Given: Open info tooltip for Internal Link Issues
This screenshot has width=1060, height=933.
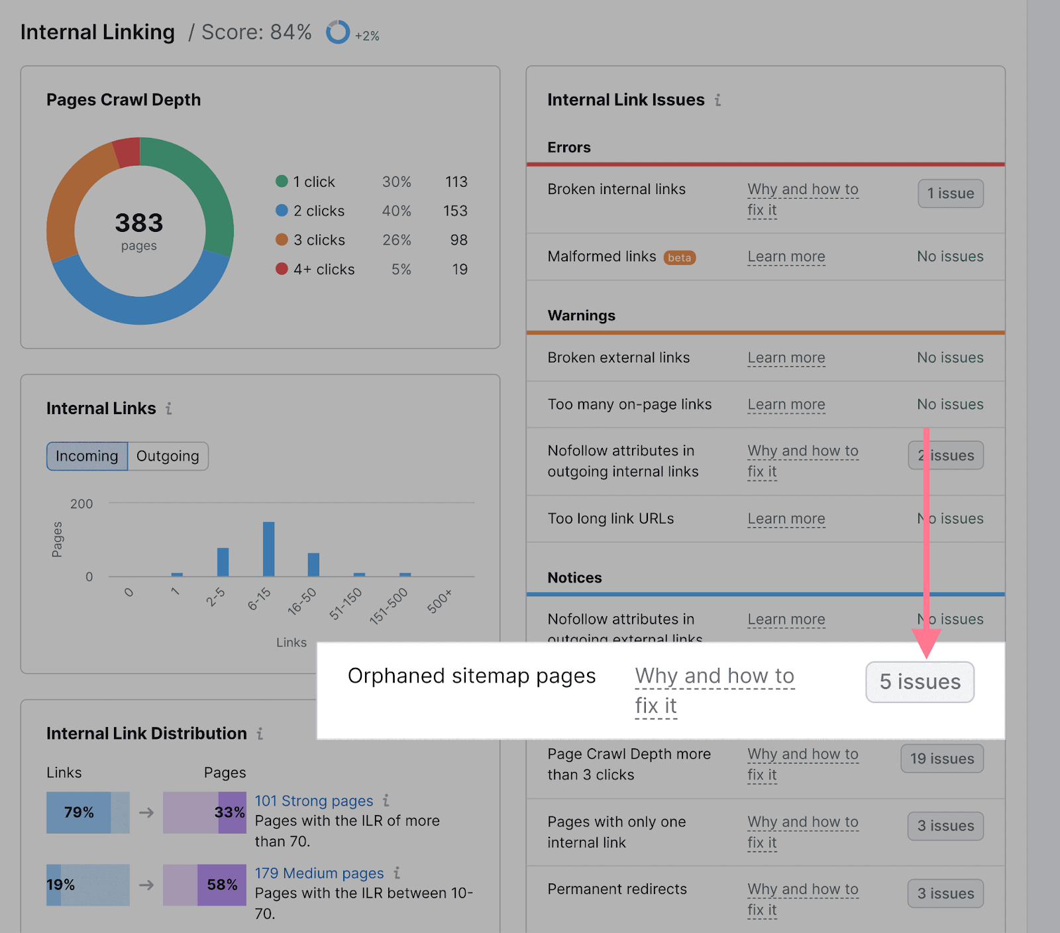Looking at the screenshot, I should point(718,100).
